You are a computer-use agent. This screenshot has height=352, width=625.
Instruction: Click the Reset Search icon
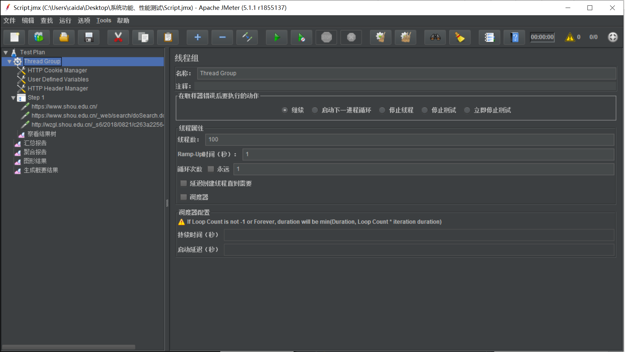tap(460, 37)
